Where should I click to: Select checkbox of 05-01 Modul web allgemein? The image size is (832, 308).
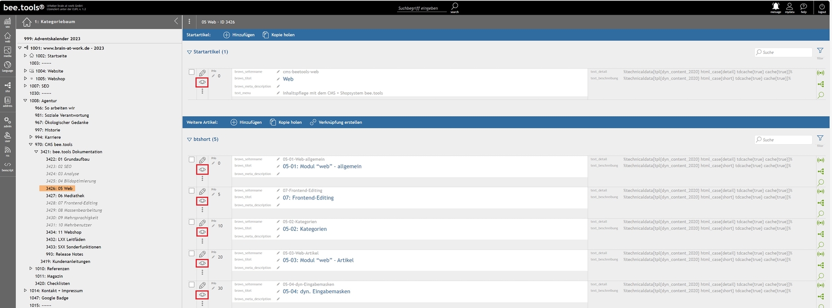[x=192, y=159]
